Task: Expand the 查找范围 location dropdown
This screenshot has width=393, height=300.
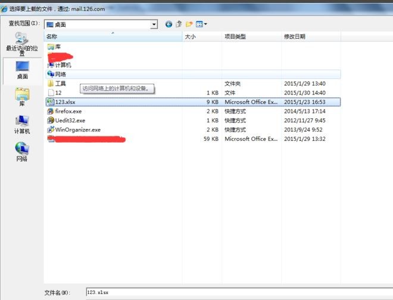Action: click(x=154, y=24)
